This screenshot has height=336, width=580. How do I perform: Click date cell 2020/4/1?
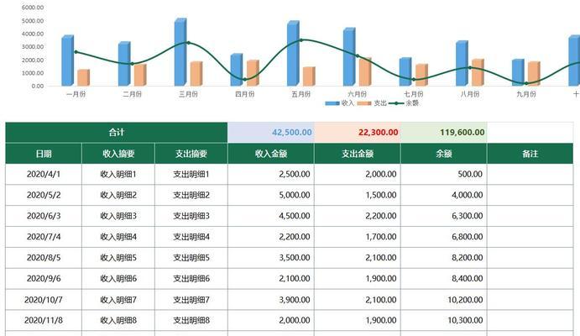[x=44, y=174]
